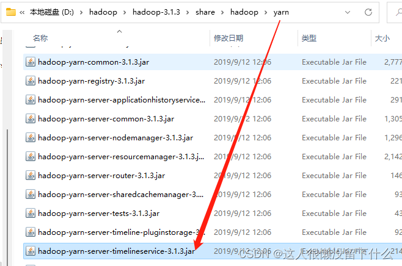Navigate to hadoop-3.1.3 breadcrumb

point(156,12)
